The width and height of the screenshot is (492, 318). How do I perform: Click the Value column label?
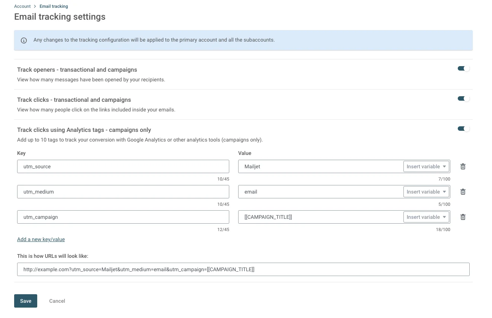pos(245,153)
